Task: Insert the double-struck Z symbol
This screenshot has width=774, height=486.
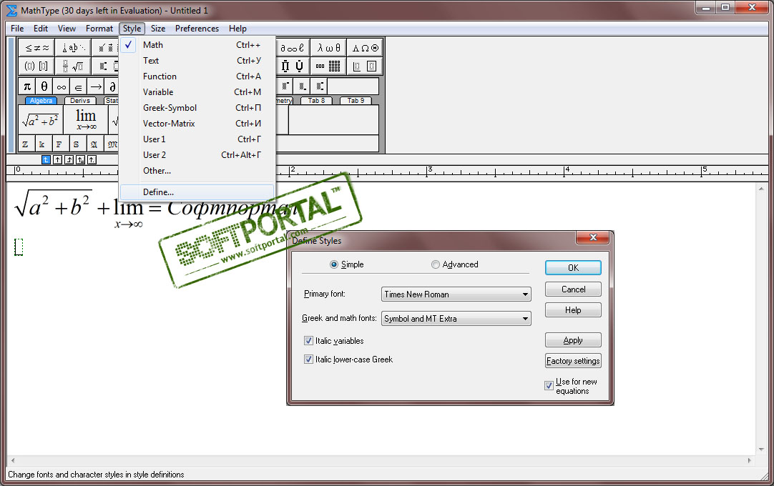Action: click(x=25, y=144)
